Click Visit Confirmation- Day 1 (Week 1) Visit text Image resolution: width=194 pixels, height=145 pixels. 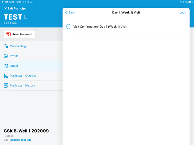(100, 27)
